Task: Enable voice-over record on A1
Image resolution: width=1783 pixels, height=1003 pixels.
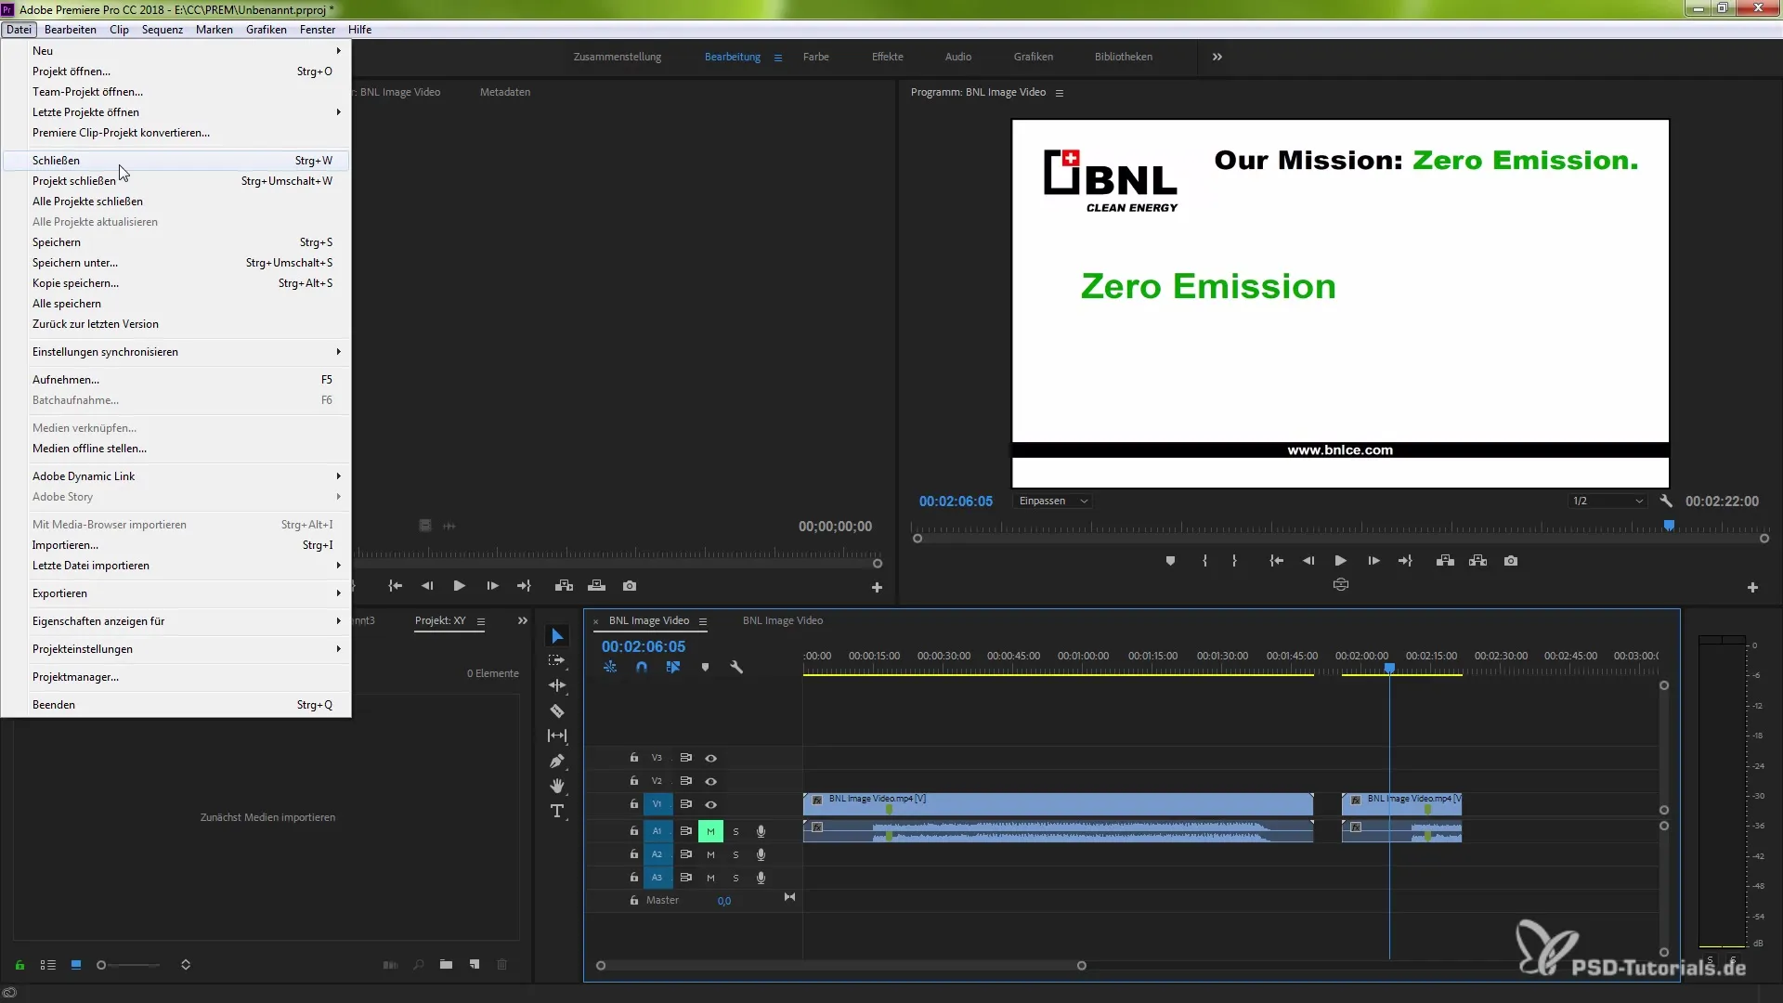Action: (761, 831)
